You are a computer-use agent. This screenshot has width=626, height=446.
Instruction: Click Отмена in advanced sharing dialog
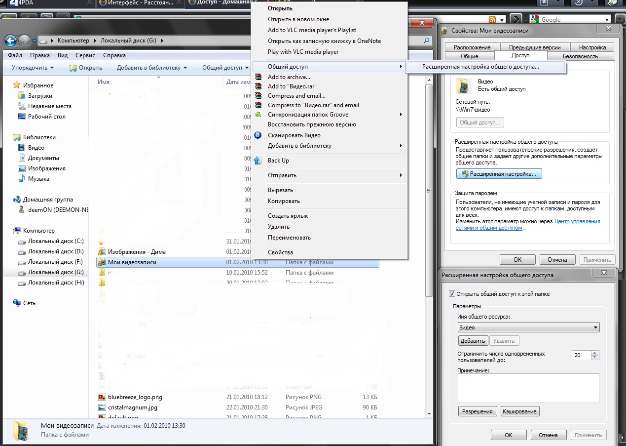click(x=548, y=435)
